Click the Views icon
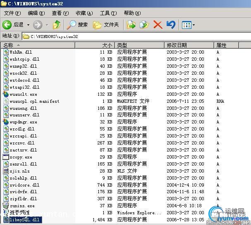251x225 pixels. click(186, 25)
